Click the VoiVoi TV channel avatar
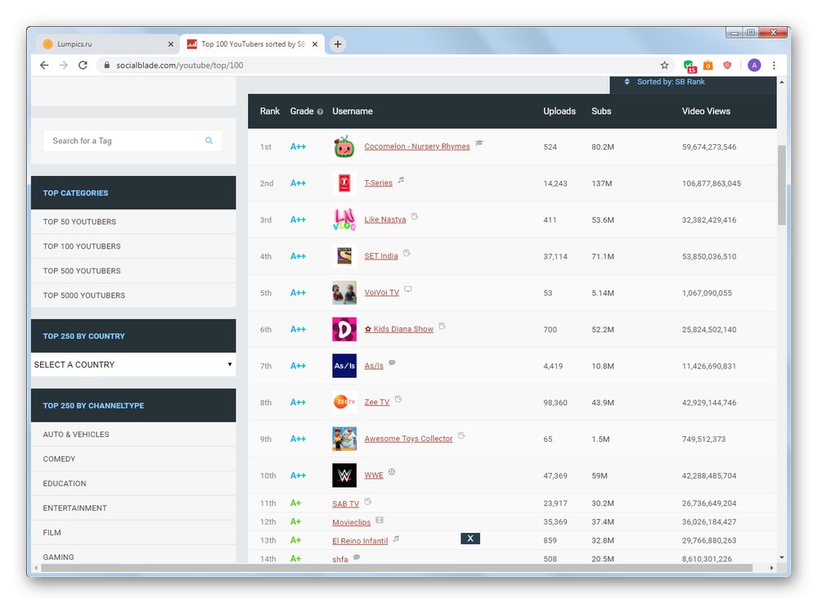This screenshot has width=818, height=604. coord(344,293)
